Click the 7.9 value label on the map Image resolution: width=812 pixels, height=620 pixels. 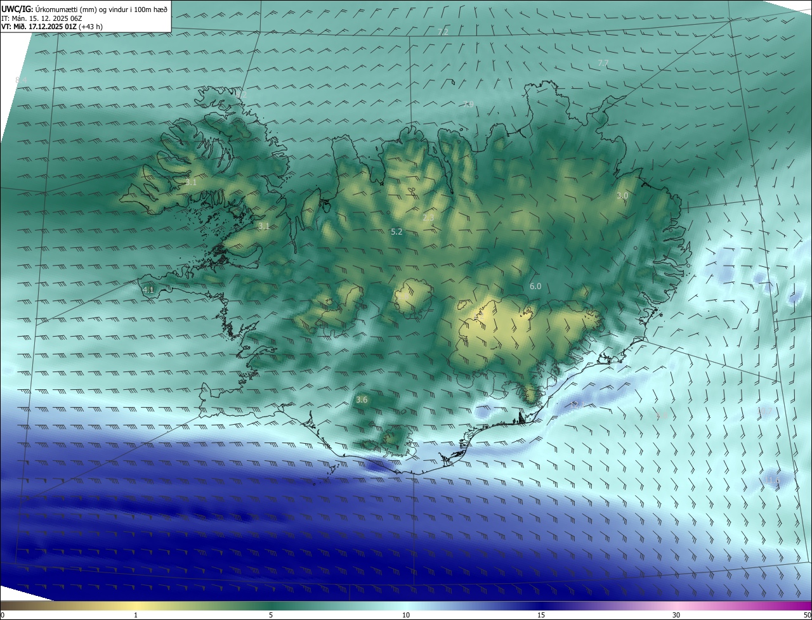468,104
